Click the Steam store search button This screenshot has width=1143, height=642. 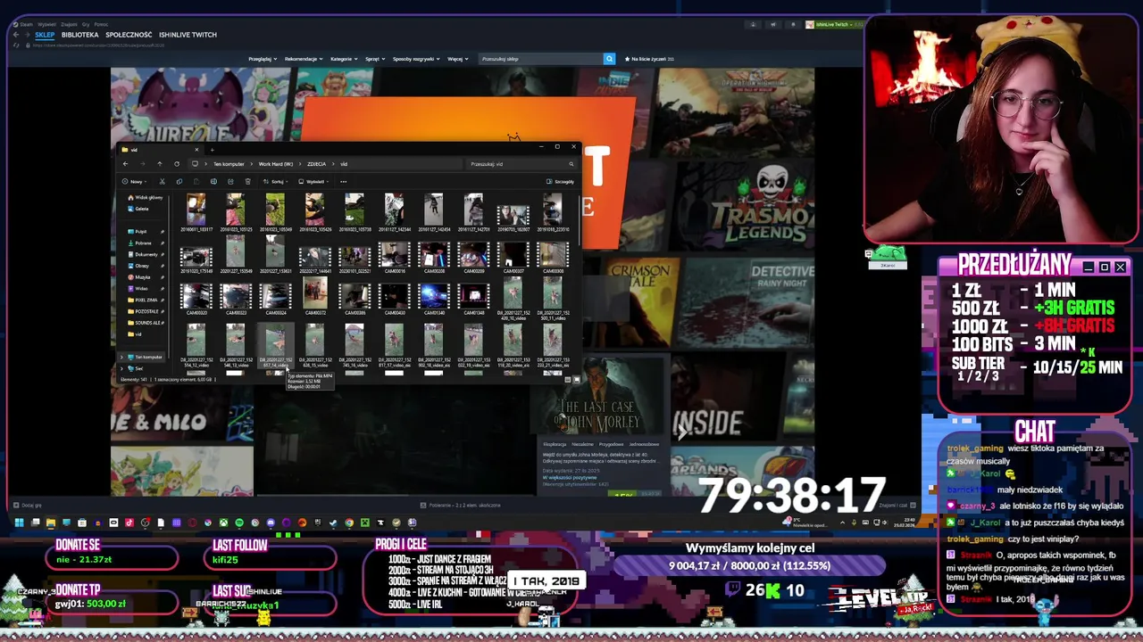point(609,59)
